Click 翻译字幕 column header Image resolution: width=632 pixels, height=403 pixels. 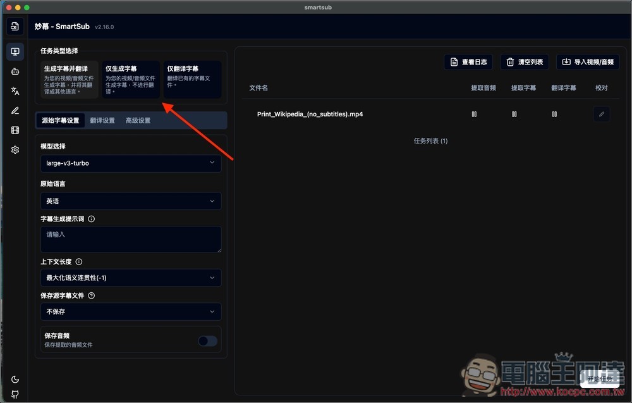[x=564, y=88]
